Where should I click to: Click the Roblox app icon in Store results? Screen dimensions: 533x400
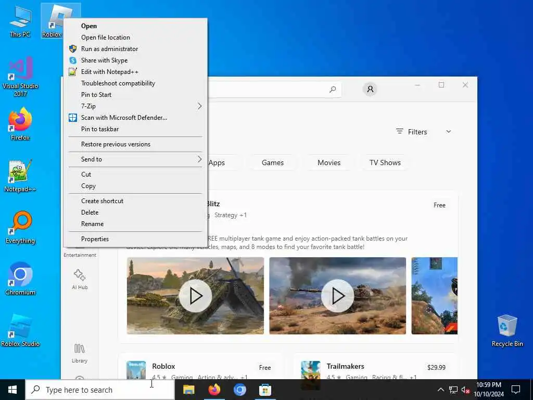(136, 370)
